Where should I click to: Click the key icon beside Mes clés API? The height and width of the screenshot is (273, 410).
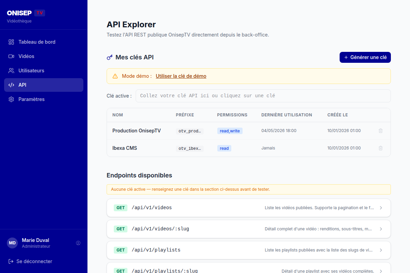click(110, 57)
